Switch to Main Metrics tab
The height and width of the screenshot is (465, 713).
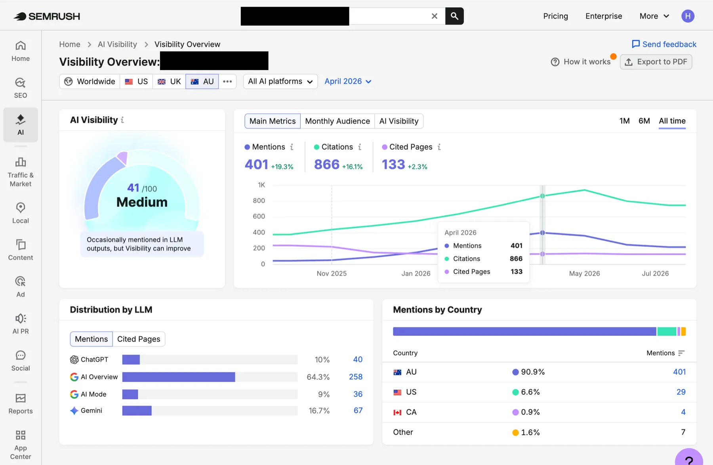point(273,121)
